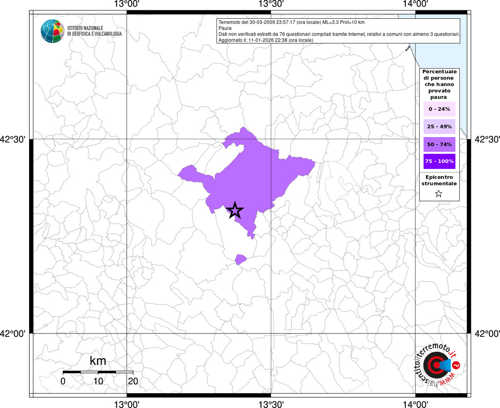The image size is (500, 408).
Task: Click the scale bar value 10
Action: pyautogui.click(x=98, y=381)
